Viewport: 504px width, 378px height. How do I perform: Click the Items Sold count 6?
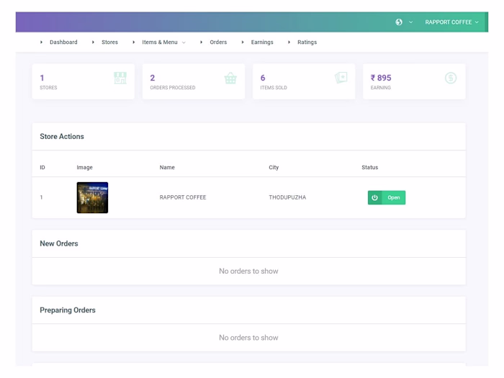(263, 78)
